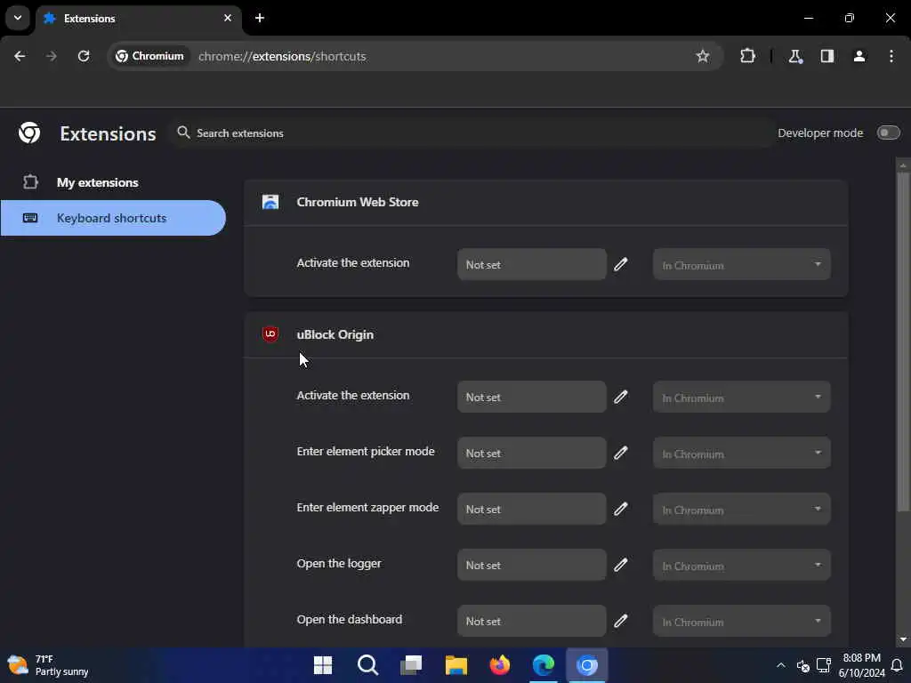This screenshot has width=911, height=683.
Task: Open the three-dot Chromium menu
Action: (891, 56)
